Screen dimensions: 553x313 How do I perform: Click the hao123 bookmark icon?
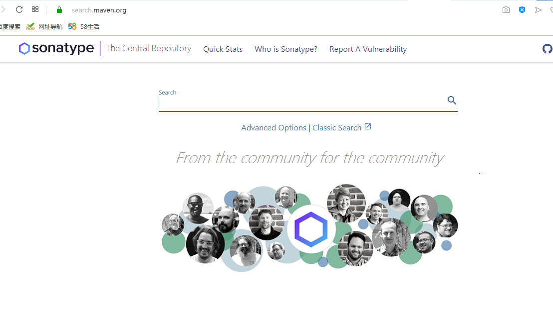[30, 26]
